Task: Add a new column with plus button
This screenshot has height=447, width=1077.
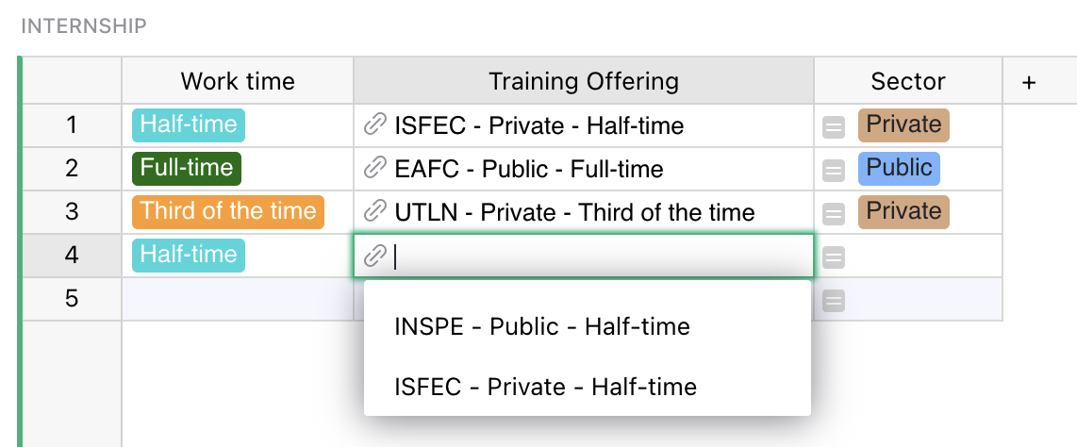Action: click(x=1029, y=82)
